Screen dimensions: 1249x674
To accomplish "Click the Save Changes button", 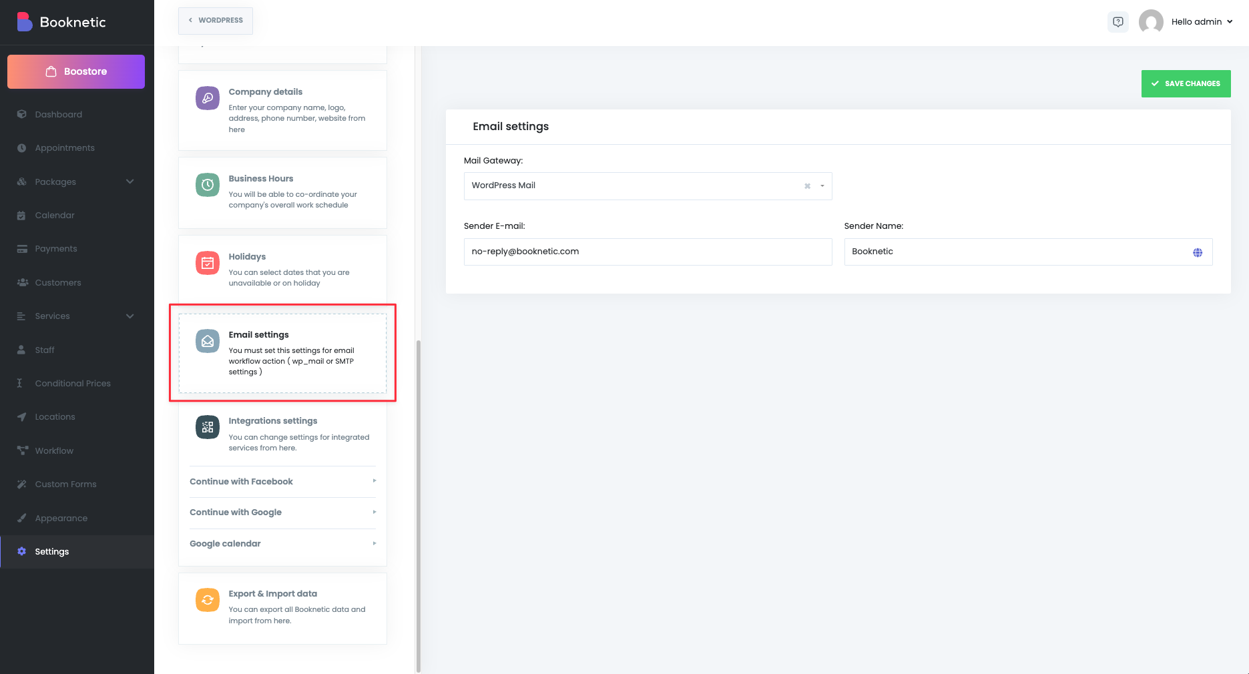I will (1186, 84).
